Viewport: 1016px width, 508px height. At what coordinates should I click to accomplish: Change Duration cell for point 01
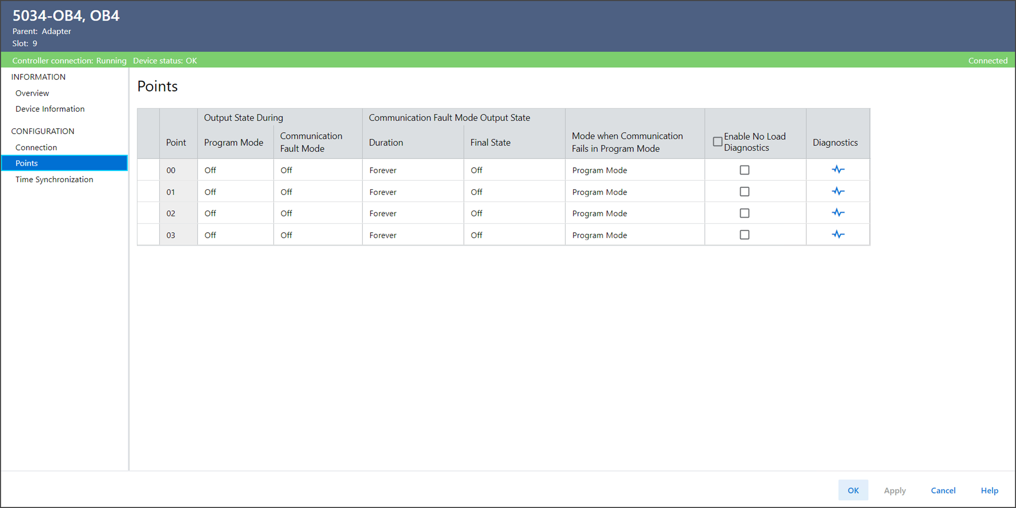point(412,192)
